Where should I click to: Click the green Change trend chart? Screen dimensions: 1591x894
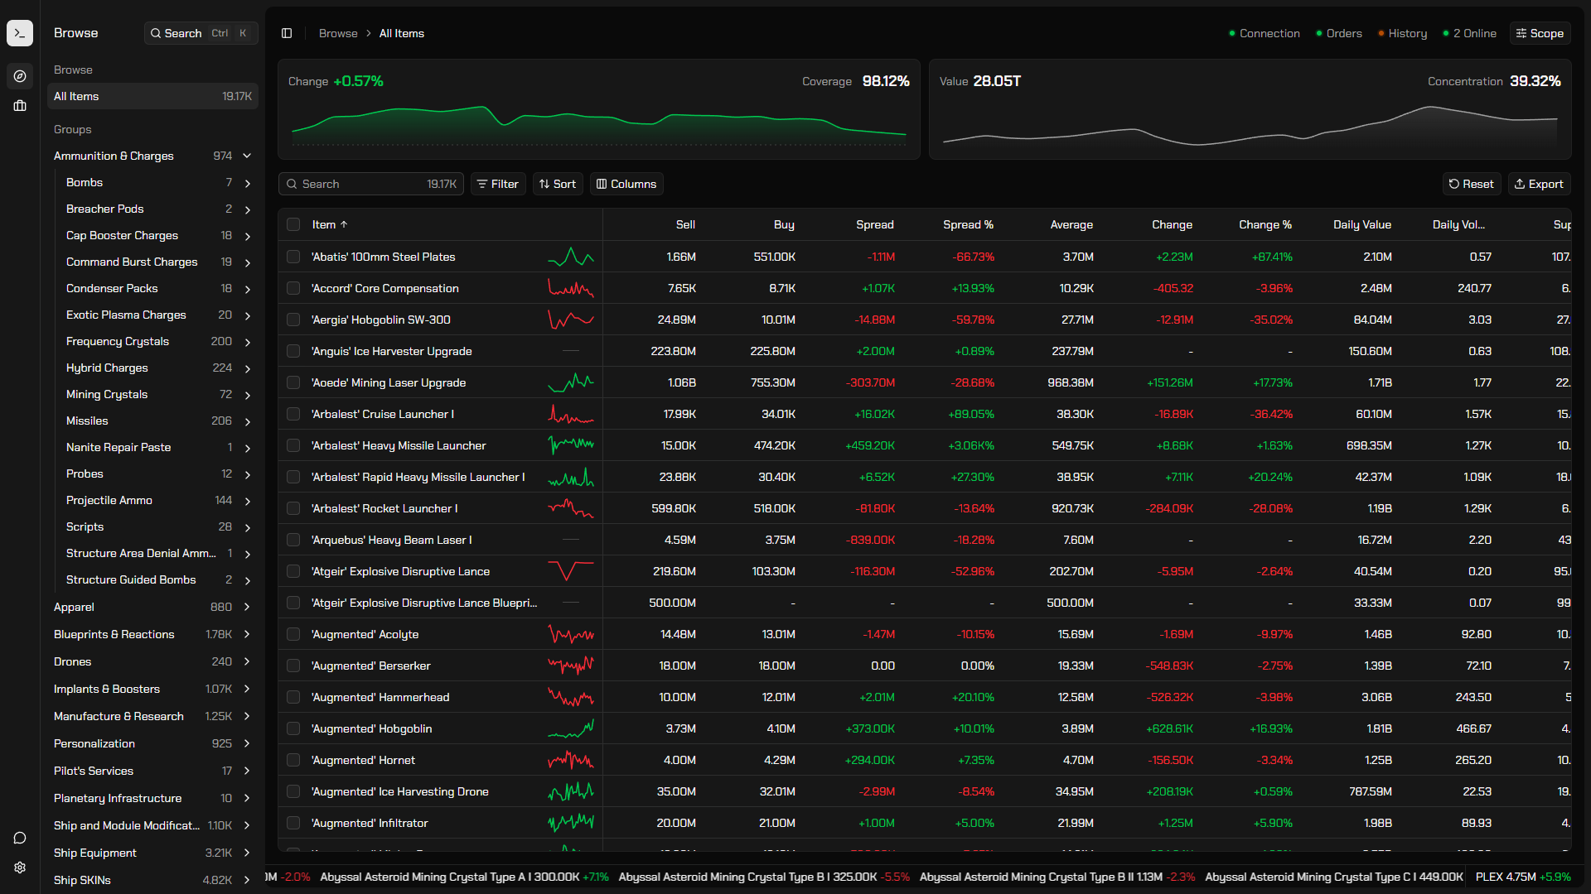(598, 125)
